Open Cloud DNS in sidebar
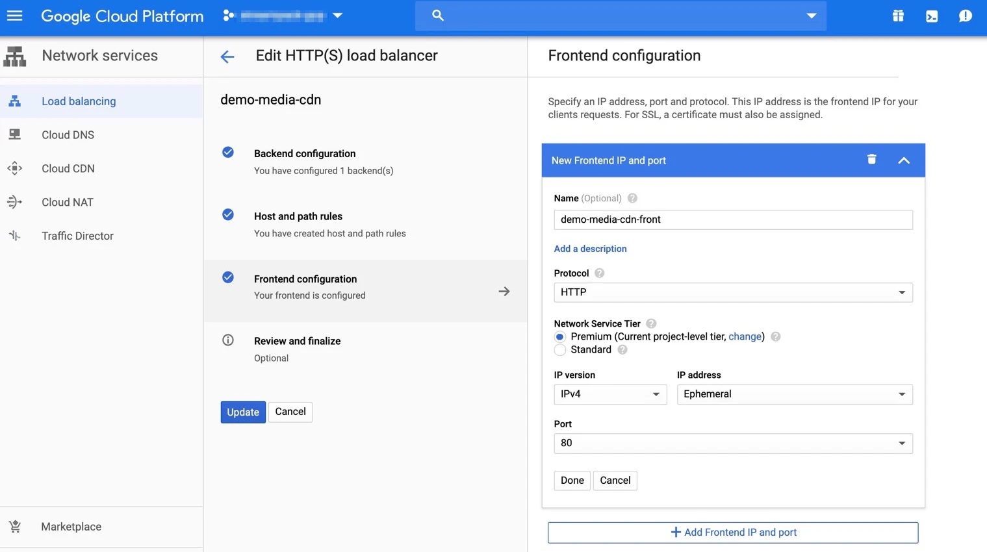This screenshot has height=552, width=987. [x=101, y=134]
